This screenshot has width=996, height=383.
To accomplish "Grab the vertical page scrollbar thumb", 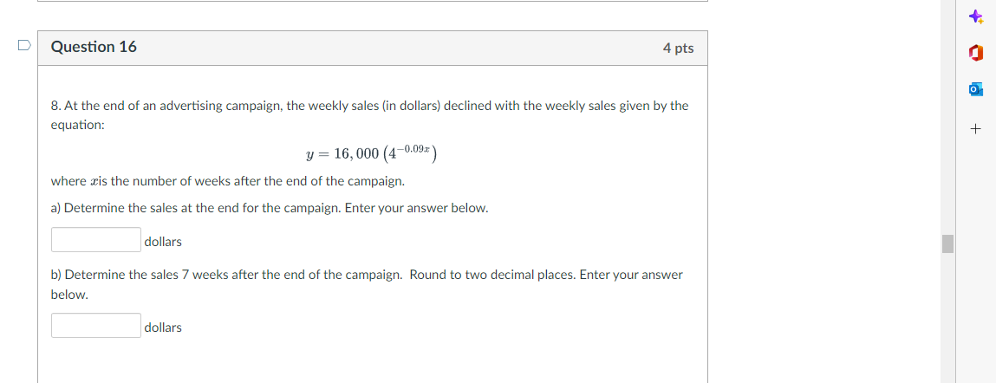I will (x=947, y=243).
